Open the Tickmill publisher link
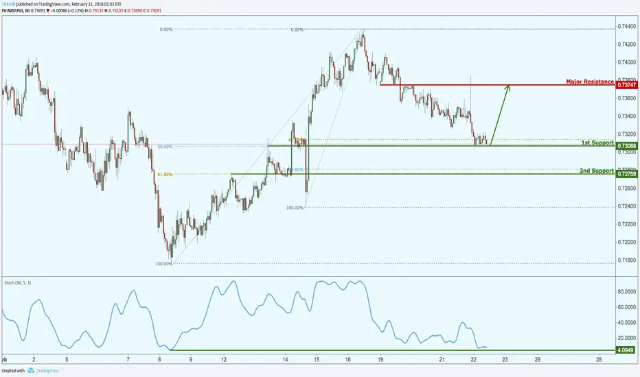The height and width of the screenshot is (377, 640). (8, 4)
